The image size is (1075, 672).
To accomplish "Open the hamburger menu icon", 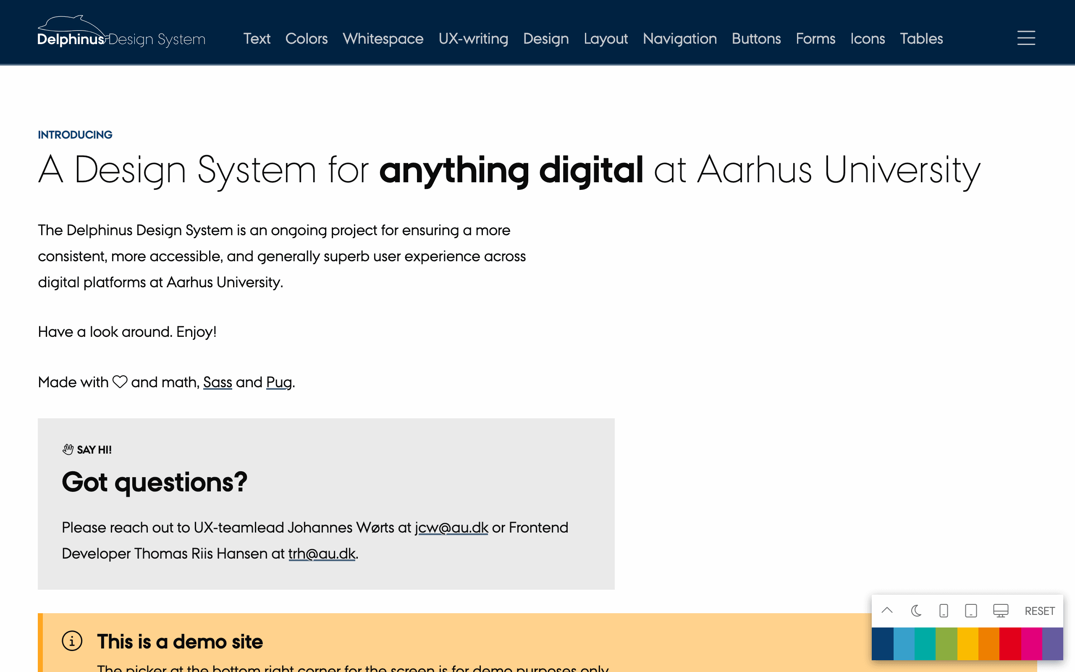I will point(1026,38).
